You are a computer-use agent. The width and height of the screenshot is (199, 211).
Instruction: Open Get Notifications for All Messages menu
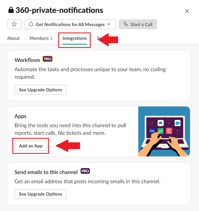click(x=70, y=24)
